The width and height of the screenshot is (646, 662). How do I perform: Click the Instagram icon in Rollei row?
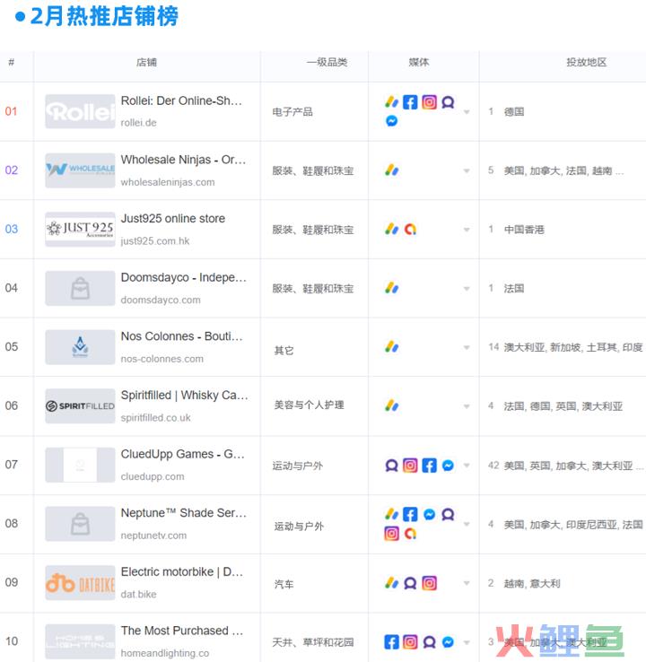[429, 102]
